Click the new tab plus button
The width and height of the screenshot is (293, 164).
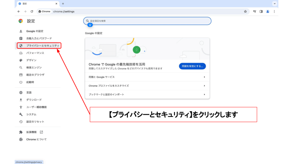click(x=63, y=4)
